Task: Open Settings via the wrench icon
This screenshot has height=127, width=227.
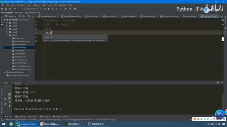Action: coord(65,9)
